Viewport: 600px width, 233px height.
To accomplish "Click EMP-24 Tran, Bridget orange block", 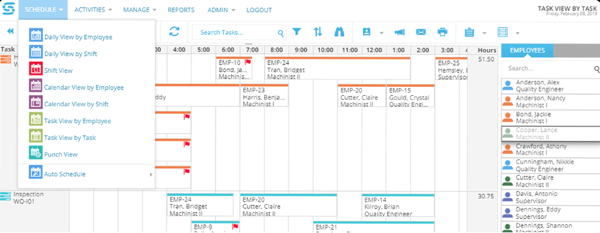I will click(337, 68).
